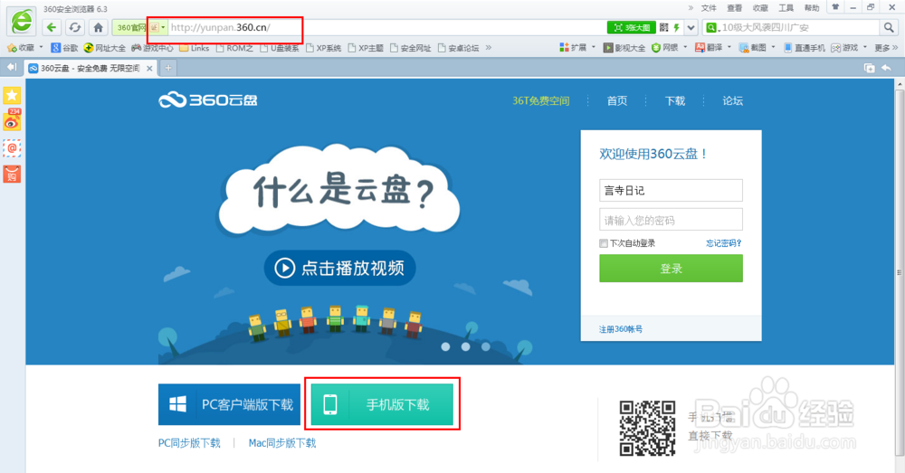Open the shopping sidebar icon
905x473 pixels.
click(x=12, y=174)
